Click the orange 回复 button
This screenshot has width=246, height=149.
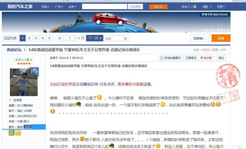[221, 38]
